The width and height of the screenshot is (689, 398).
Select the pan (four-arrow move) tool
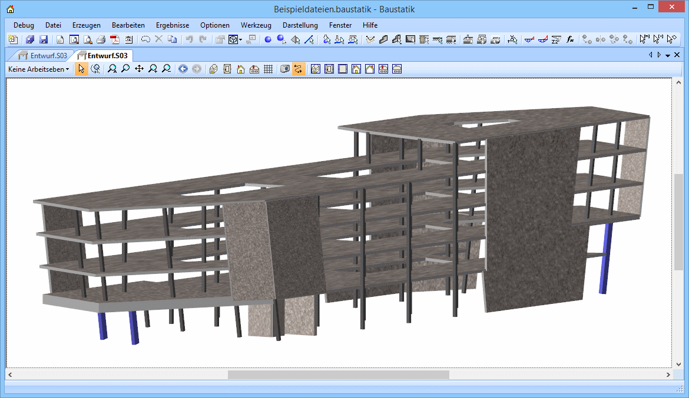pyautogui.click(x=139, y=69)
